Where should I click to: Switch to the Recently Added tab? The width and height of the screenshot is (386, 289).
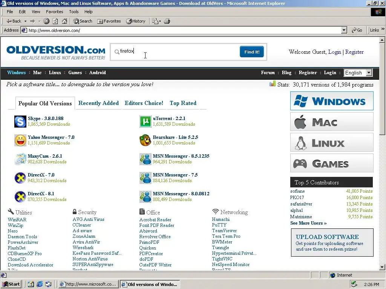coord(98,103)
